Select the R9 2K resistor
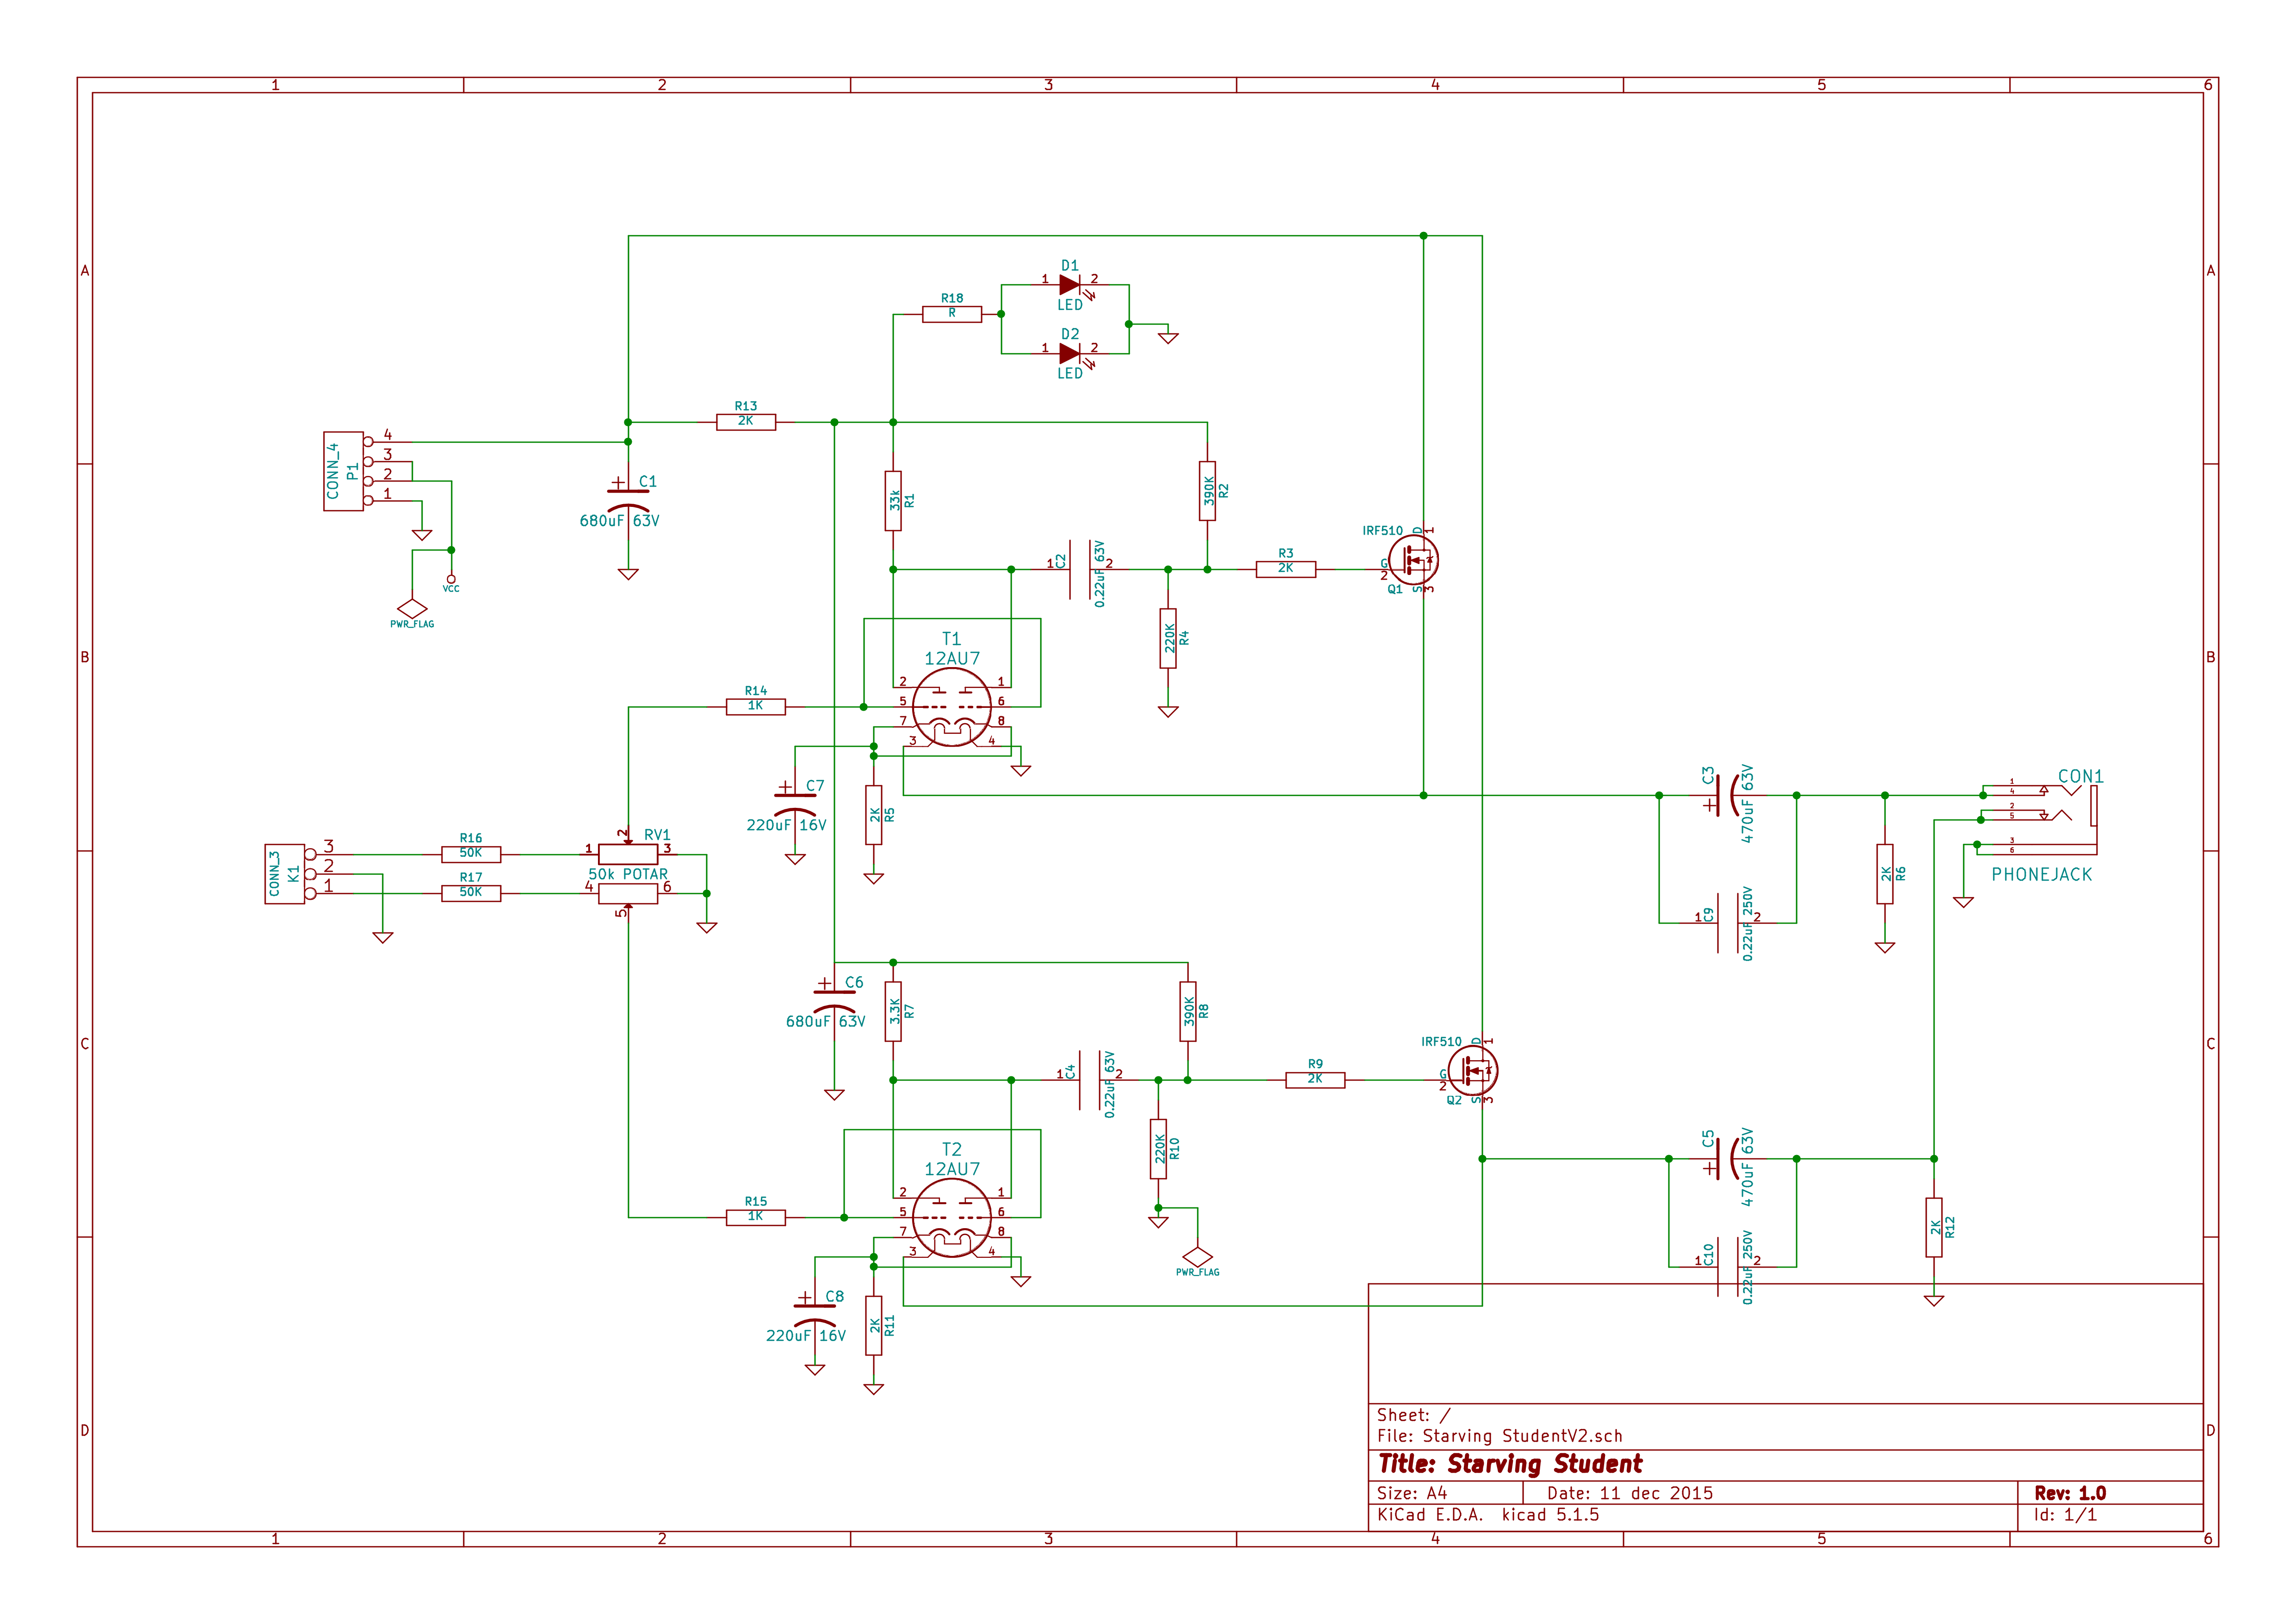The height and width of the screenshot is (1624, 2296). [x=1315, y=1080]
